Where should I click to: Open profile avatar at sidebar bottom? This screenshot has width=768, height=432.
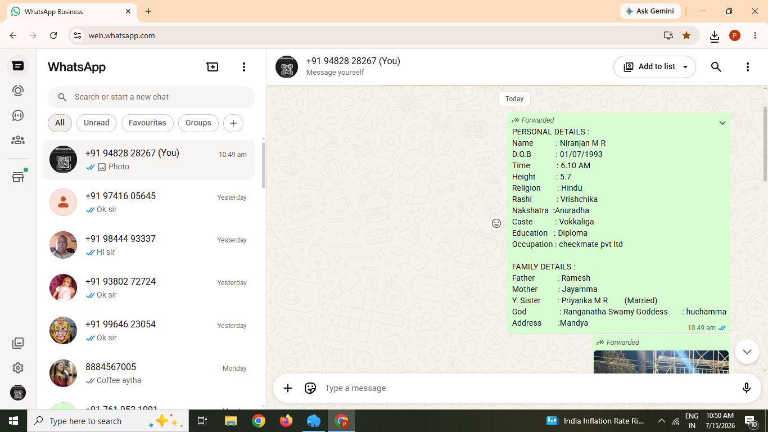tap(18, 393)
